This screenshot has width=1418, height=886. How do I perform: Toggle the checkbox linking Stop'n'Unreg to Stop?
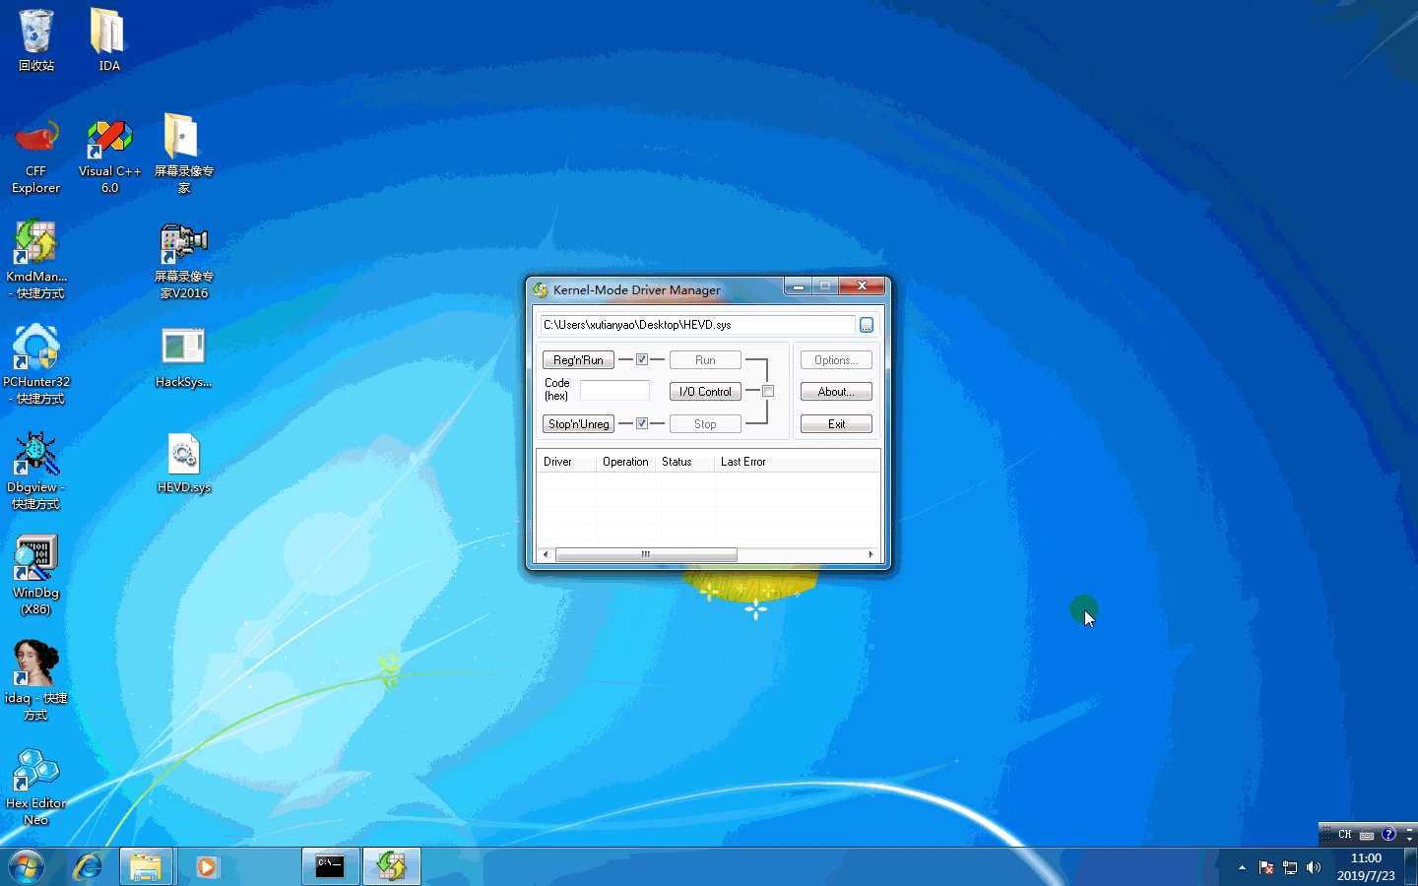(x=642, y=423)
